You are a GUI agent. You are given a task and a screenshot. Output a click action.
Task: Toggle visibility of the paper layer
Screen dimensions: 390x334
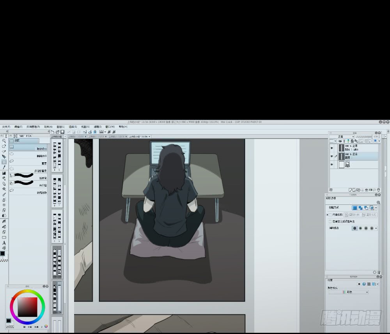pos(332,165)
